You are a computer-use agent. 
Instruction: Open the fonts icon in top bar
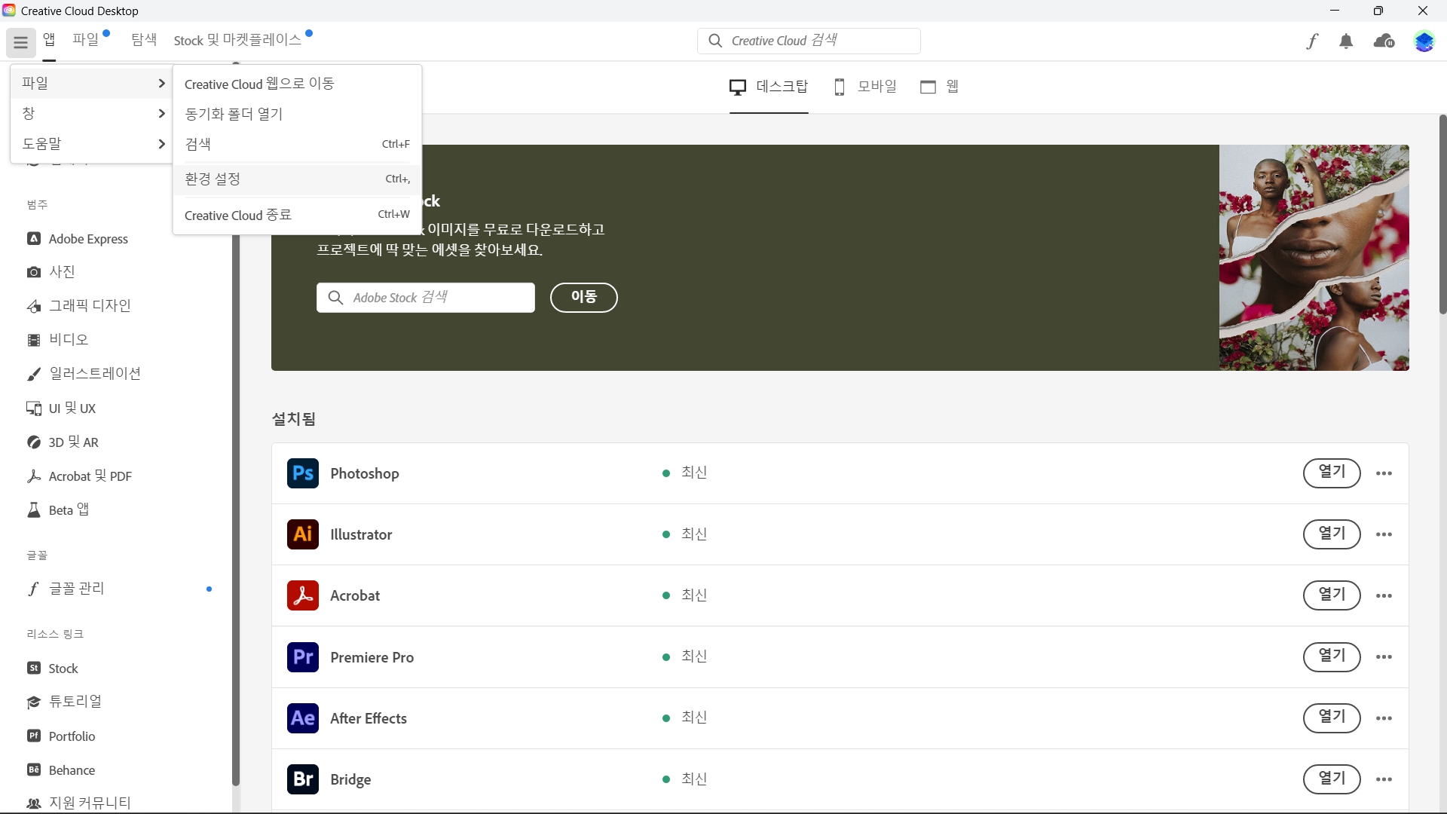(1312, 41)
